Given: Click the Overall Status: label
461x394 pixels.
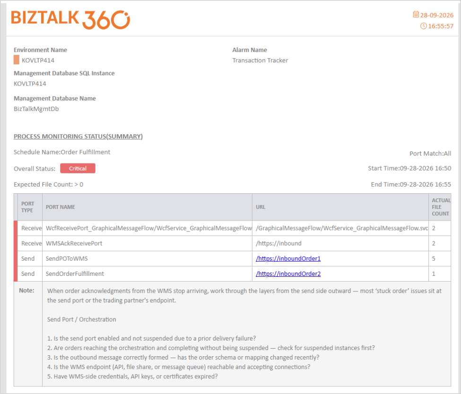Looking at the screenshot, I should [35, 169].
